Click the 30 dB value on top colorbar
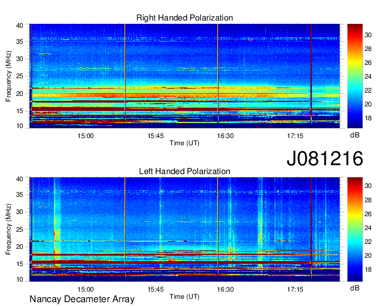This screenshot has width=378, height=306. tap(368, 35)
